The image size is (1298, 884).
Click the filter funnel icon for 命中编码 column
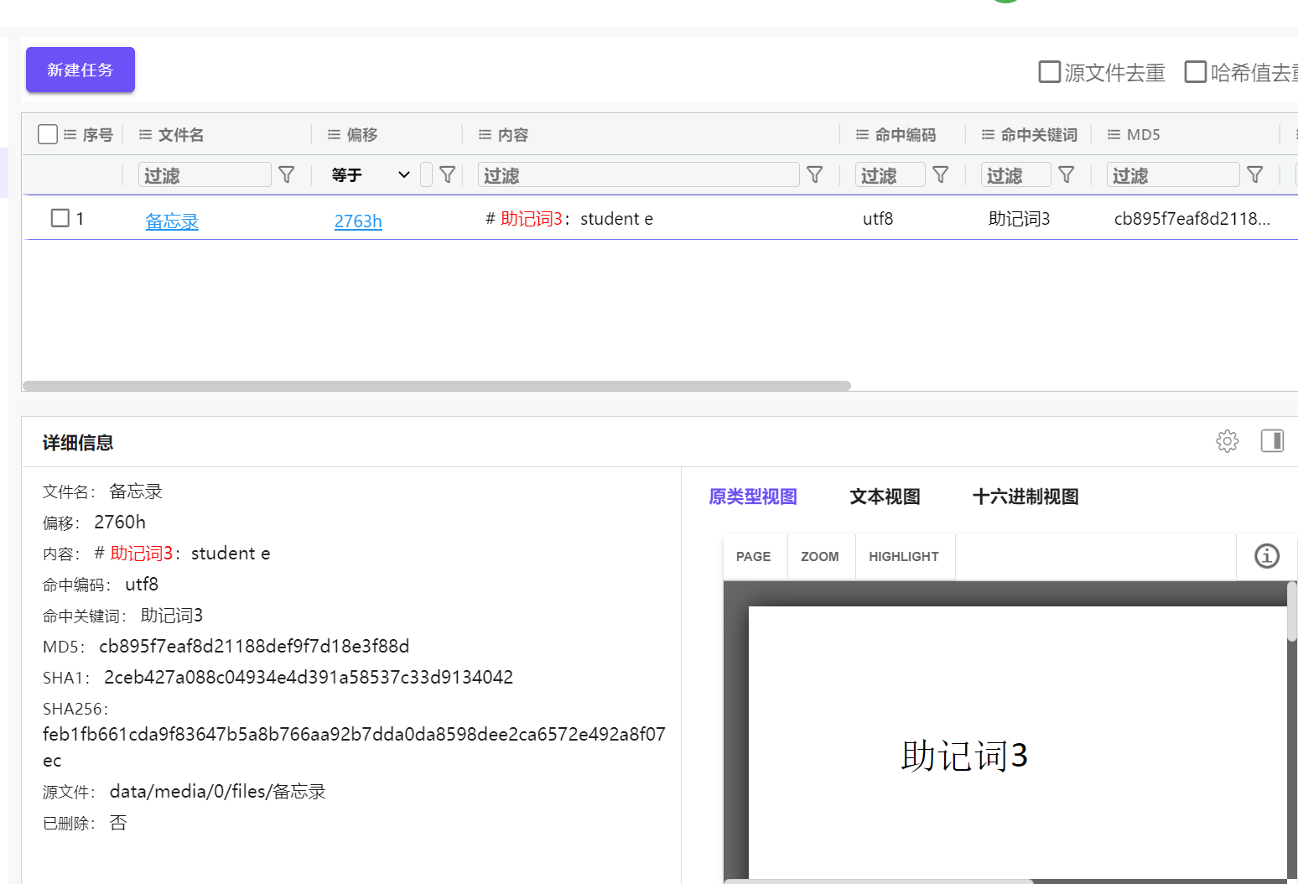pos(940,174)
